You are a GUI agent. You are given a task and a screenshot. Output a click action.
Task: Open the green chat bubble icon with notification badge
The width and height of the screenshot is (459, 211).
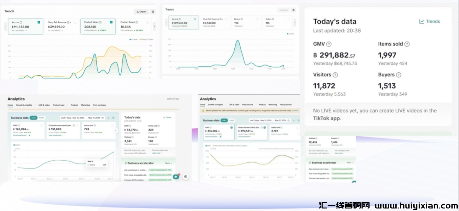pos(176,177)
